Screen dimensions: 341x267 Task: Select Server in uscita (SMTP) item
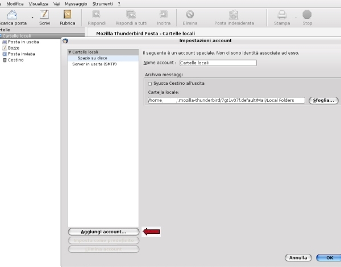[x=94, y=64]
